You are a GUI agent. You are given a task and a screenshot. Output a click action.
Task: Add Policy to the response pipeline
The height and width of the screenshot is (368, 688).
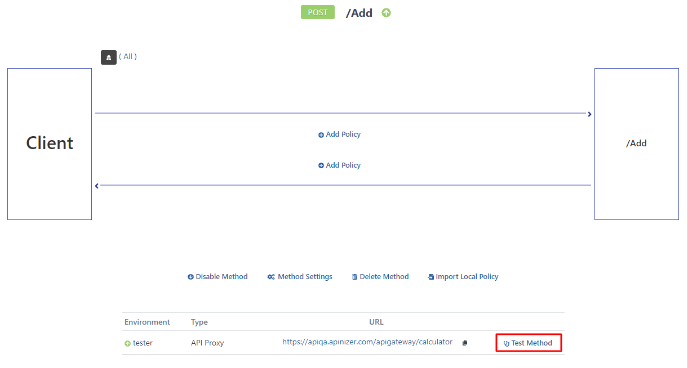[339, 165]
